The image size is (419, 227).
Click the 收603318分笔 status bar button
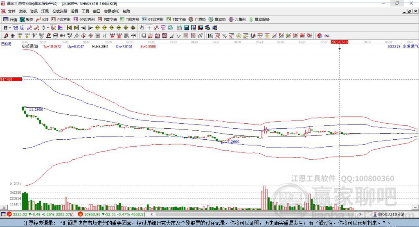(391, 214)
